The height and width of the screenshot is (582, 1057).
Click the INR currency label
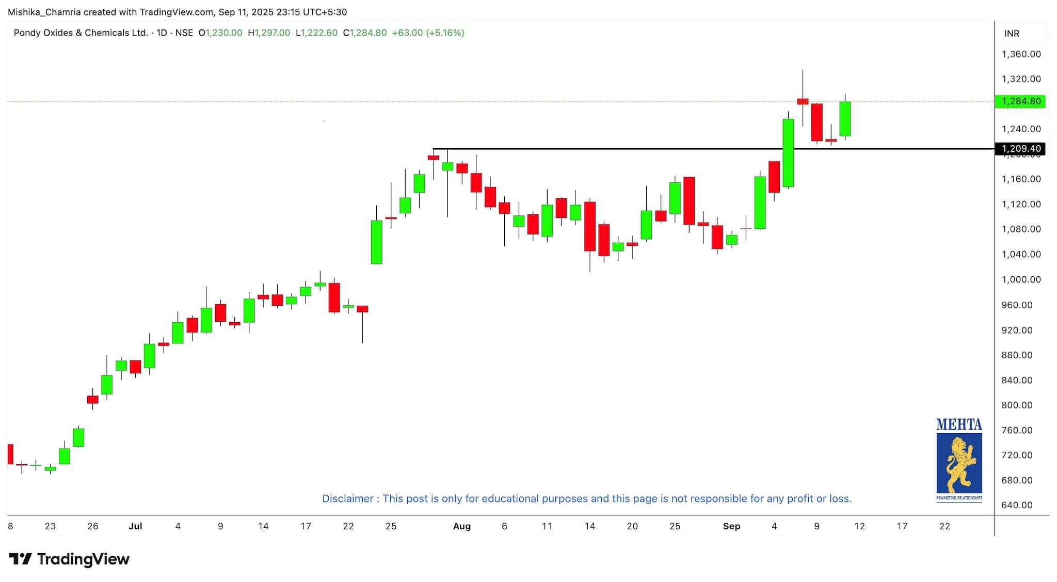(x=1012, y=34)
